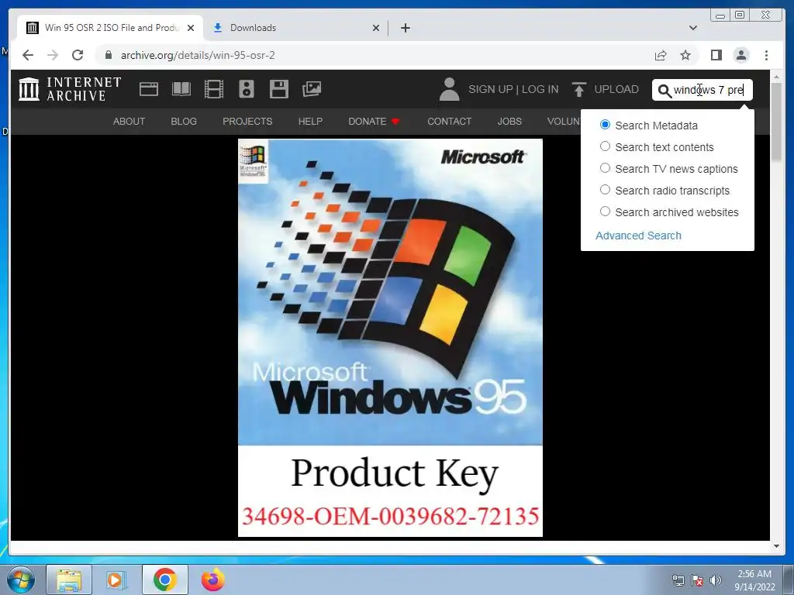Open the ABOUT menu item
Image resolution: width=794 pixels, height=595 pixels.
click(x=129, y=122)
